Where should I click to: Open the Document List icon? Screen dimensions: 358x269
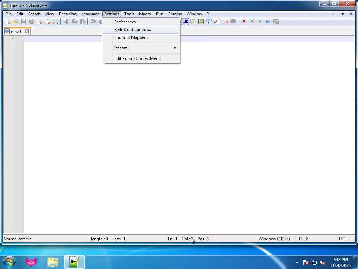pyautogui.click(x=209, y=21)
